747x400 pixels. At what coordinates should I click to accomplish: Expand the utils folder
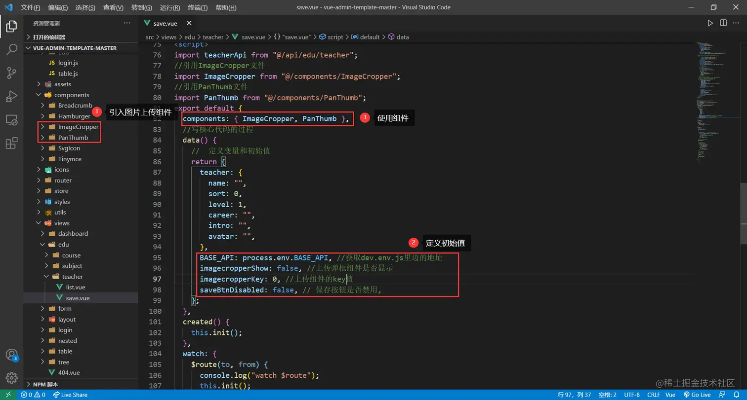pyautogui.click(x=81, y=212)
